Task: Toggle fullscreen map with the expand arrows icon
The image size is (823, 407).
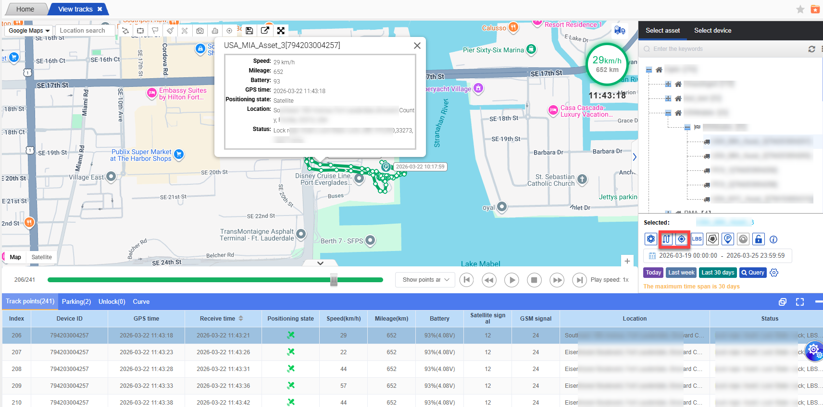Action: click(281, 31)
